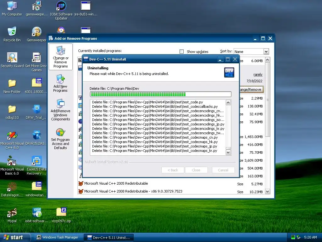Open Get More Great Games shortcut
The image size is (322, 242).
point(36,62)
